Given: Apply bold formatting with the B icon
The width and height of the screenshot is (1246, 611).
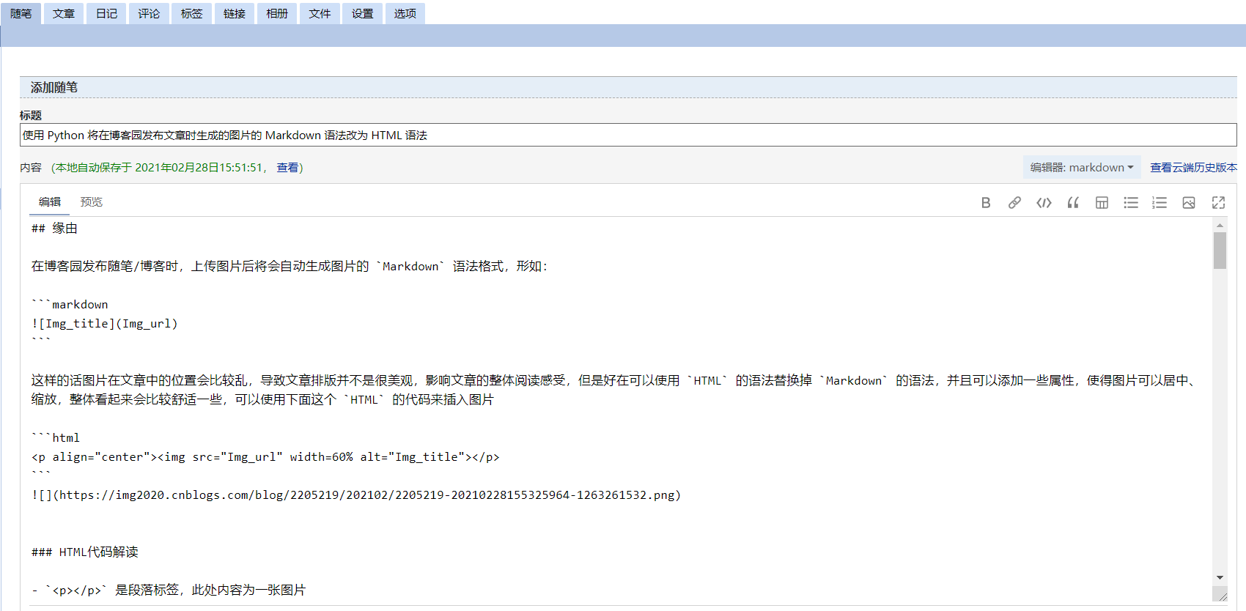Looking at the screenshot, I should 986,203.
